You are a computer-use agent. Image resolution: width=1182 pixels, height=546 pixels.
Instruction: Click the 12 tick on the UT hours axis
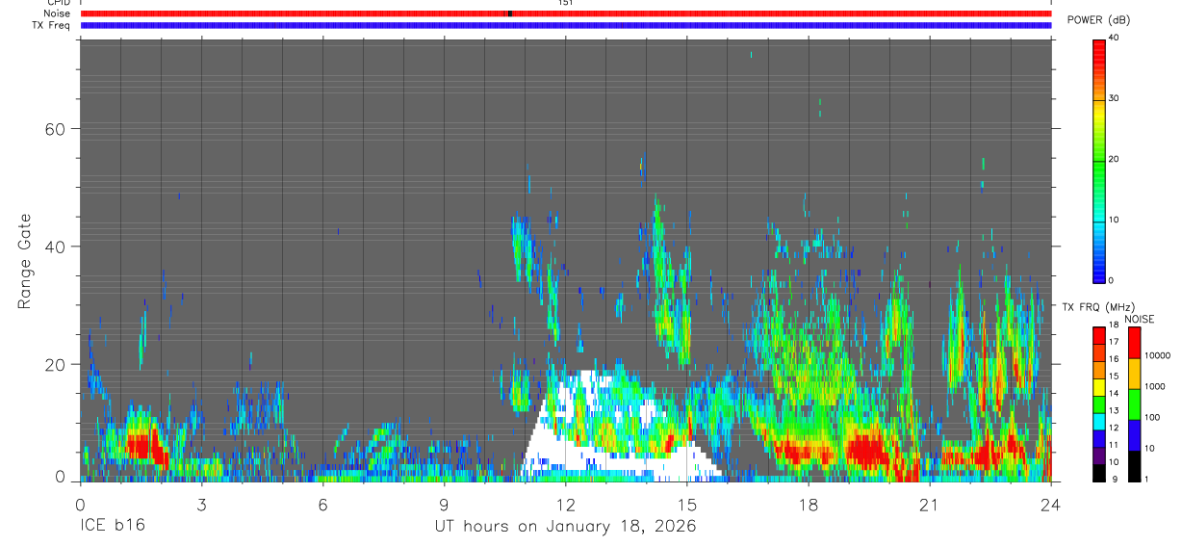[566, 505]
